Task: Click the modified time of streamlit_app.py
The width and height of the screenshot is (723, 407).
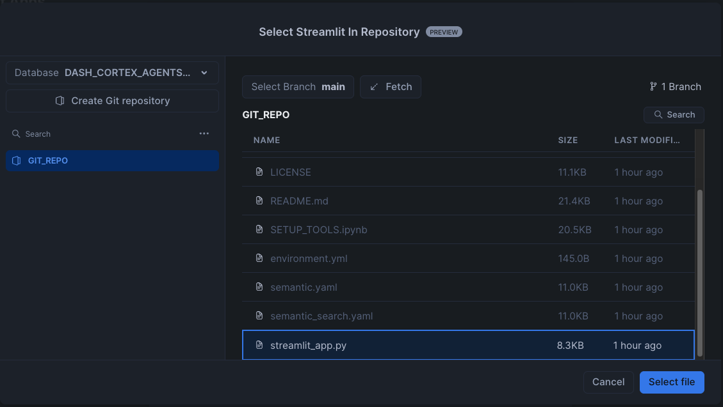Action: (637, 346)
